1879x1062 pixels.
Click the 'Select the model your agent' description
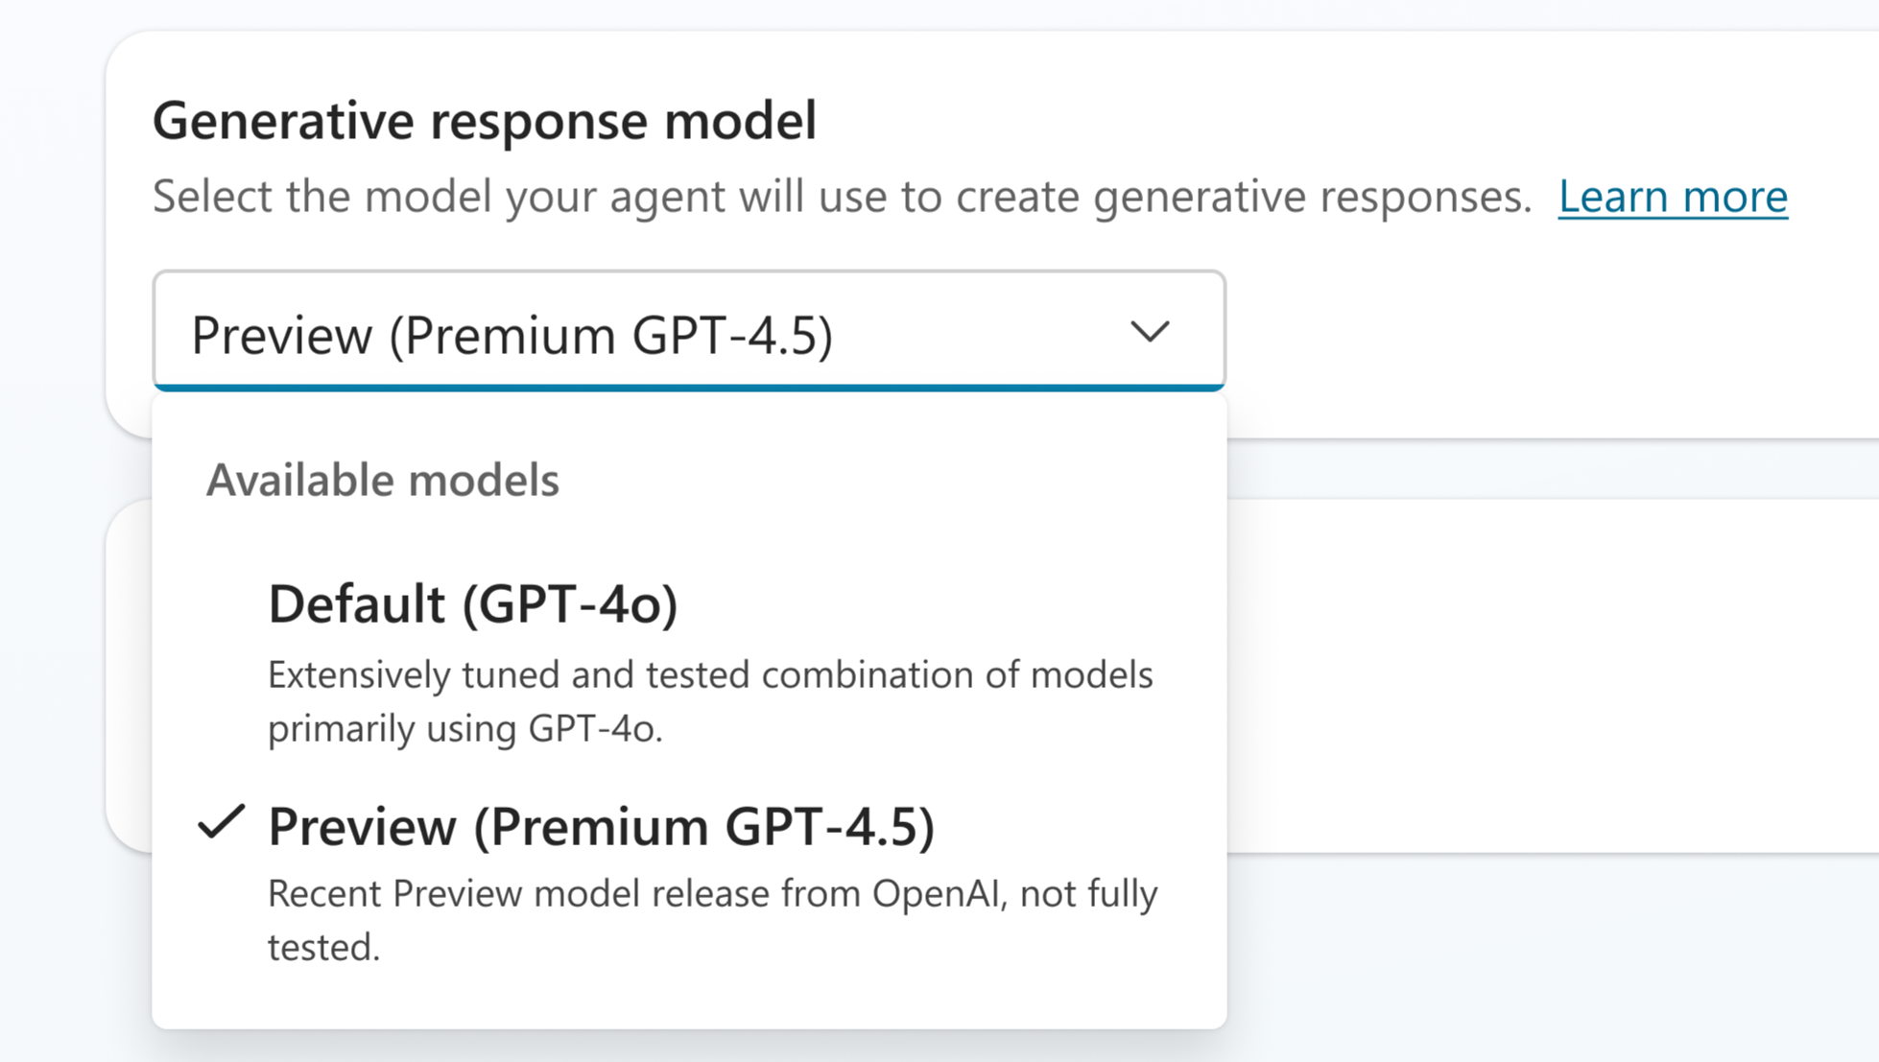pyautogui.click(x=841, y=197)
